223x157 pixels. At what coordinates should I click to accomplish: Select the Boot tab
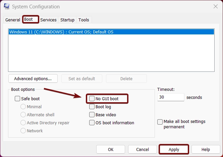point(31,19)
